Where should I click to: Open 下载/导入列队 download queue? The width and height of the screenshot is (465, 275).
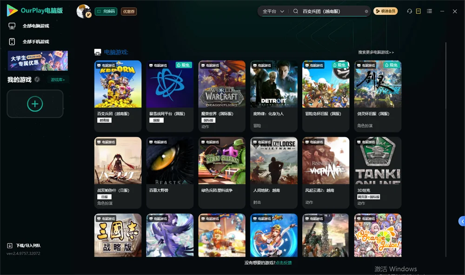pos(24,245)
